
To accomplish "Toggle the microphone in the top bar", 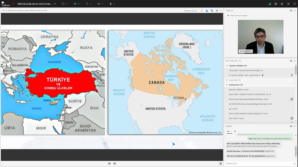I will click(87, 4).
